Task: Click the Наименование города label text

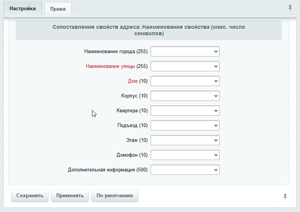Action: tap(110, 52)
